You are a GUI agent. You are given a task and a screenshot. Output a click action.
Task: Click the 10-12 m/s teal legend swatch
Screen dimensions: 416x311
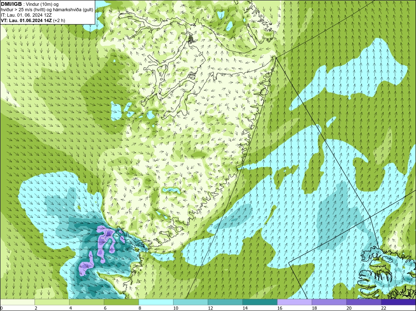point(191,302)
